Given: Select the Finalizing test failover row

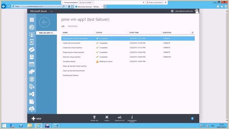Looking at the screenshot, I should (128, 75).
